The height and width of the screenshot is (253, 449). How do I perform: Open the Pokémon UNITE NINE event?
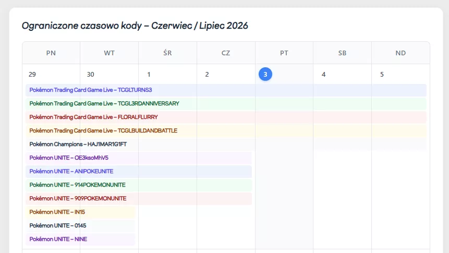coord(80,239)
